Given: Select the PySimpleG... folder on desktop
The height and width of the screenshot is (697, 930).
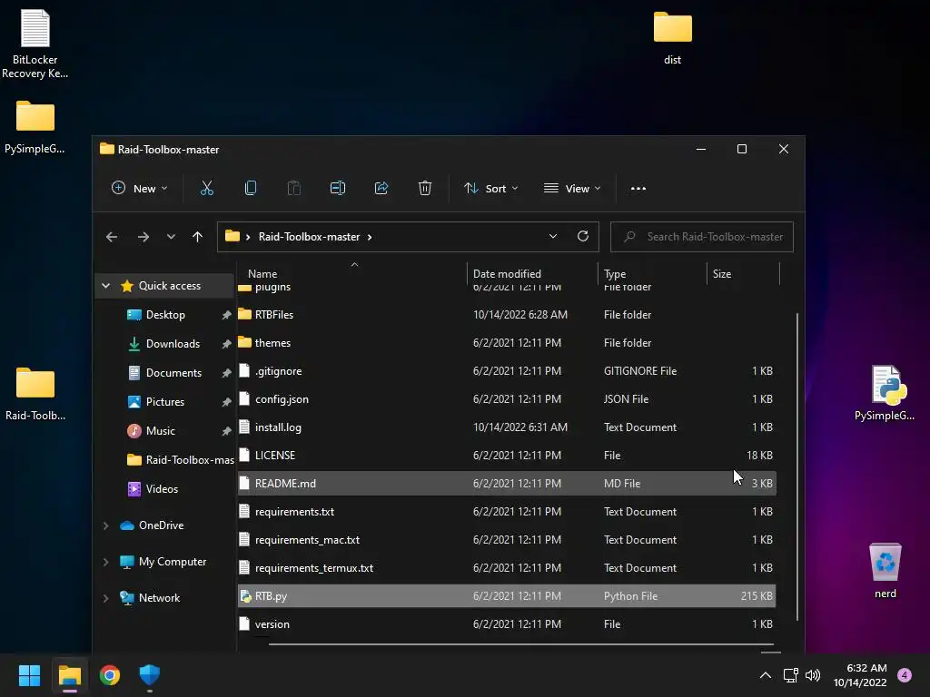Looking at the screenshot, I should (x=35, y=127).
